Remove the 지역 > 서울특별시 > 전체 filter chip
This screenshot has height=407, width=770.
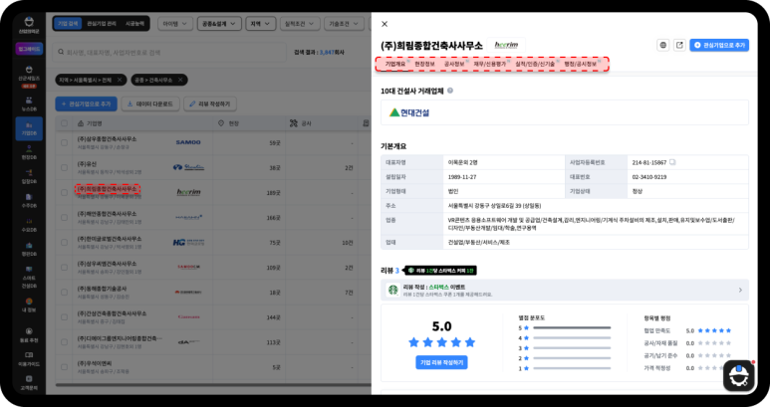120,80
